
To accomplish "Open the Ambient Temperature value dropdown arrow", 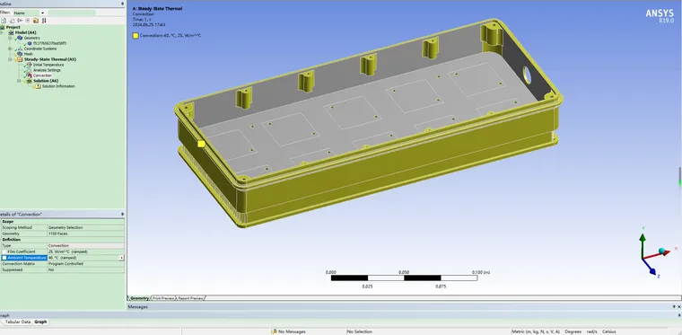I will (x=121, y=258).
